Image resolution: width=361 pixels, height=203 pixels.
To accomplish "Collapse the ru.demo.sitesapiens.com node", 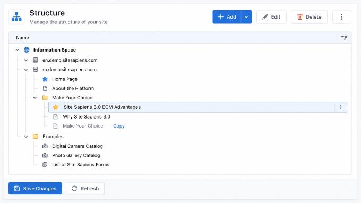I will tap(26, 70).
